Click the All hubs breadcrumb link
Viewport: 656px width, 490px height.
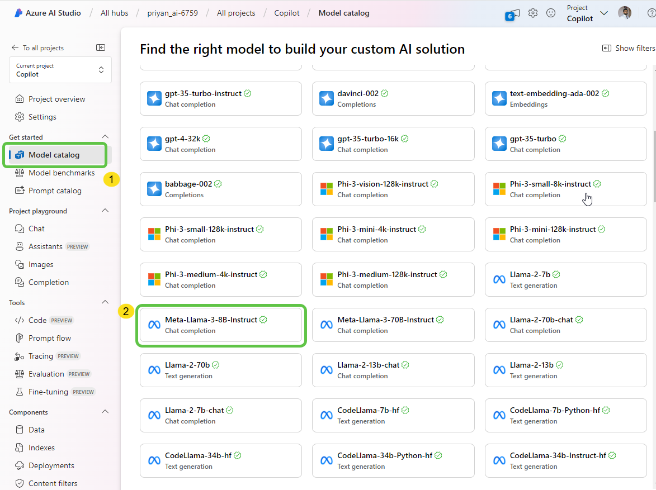[114, 13]
